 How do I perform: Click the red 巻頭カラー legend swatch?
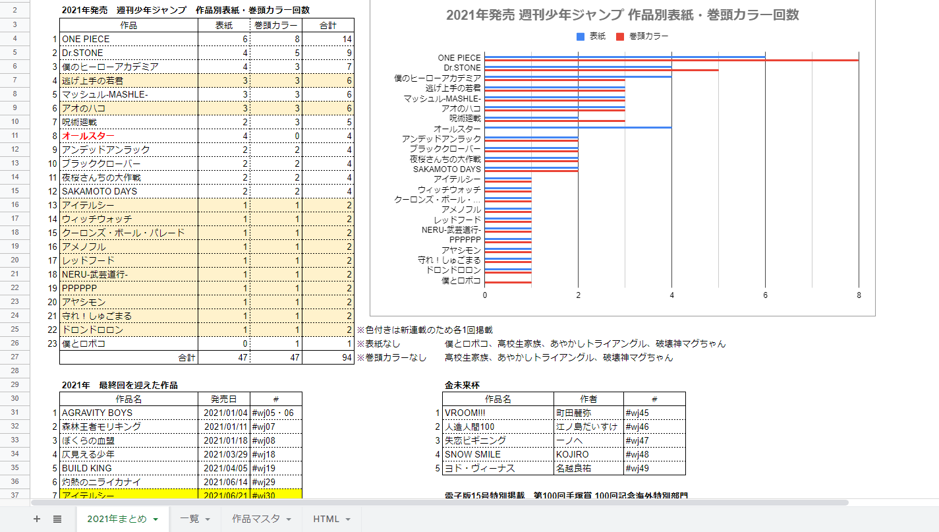point(621,36)
